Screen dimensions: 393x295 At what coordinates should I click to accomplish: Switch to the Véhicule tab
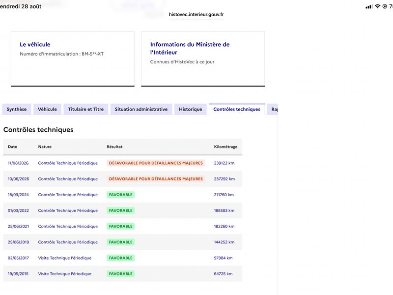47,109
